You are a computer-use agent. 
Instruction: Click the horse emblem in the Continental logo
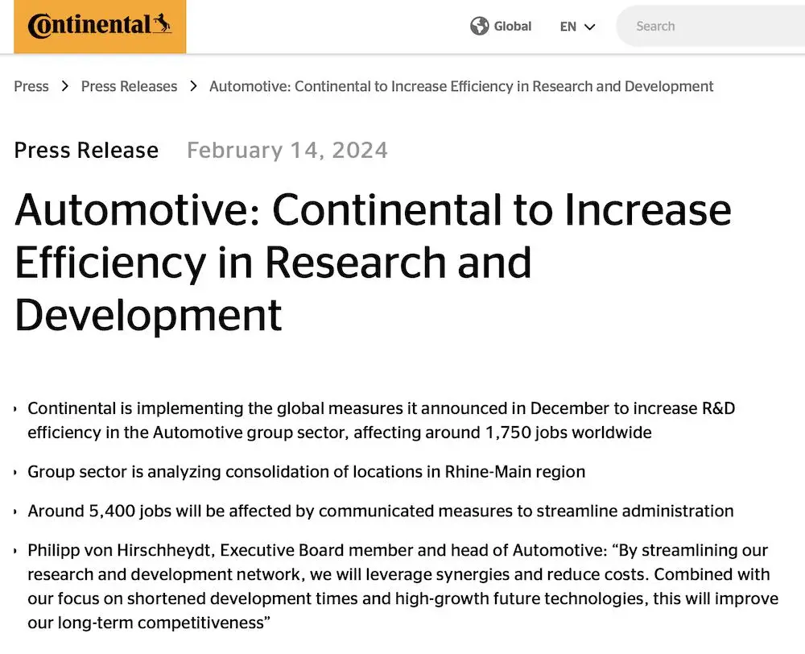[163, 23]
